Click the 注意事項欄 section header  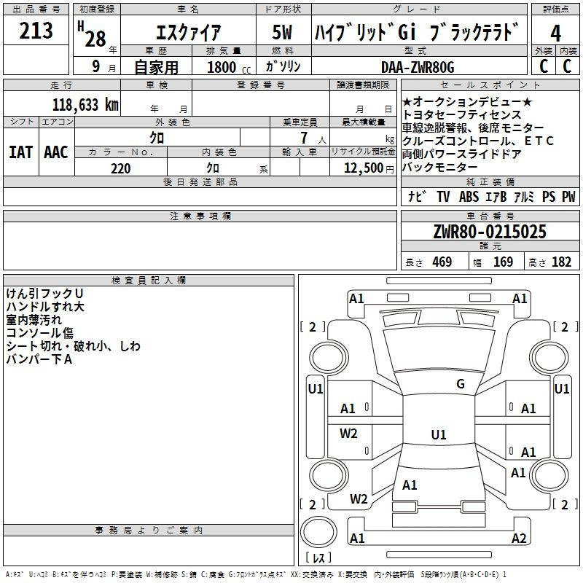200,216
